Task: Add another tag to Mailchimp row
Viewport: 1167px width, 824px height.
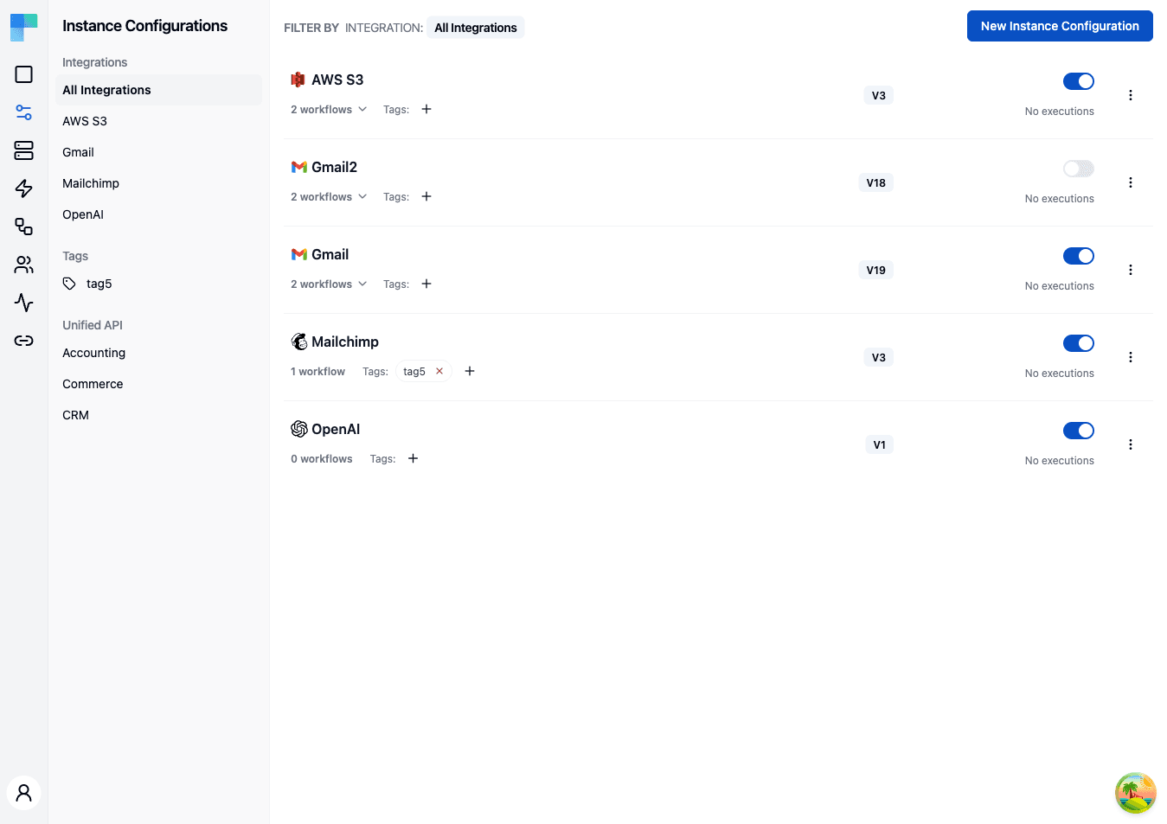Action: point(470,371)
